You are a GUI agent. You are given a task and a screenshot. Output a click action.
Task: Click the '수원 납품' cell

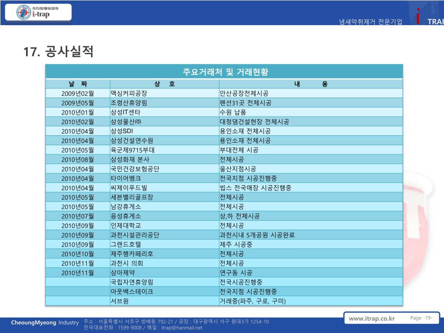311,112
